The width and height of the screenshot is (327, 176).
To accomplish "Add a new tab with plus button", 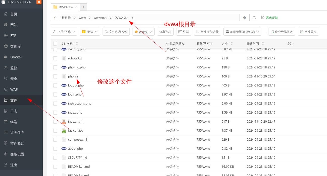I will tap(83, 7).
